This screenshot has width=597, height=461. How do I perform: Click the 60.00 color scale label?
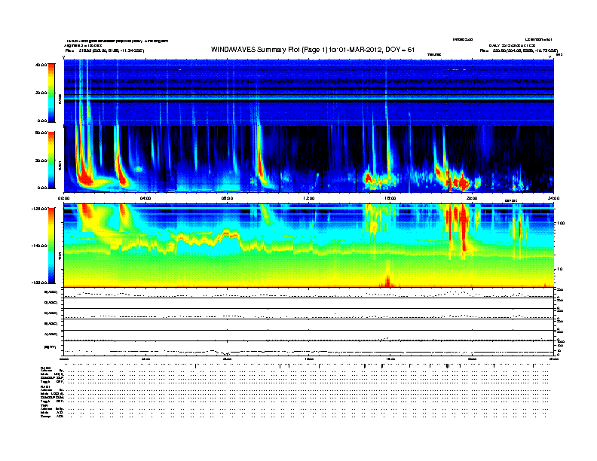pyautogui.click(x=41, y=133)
